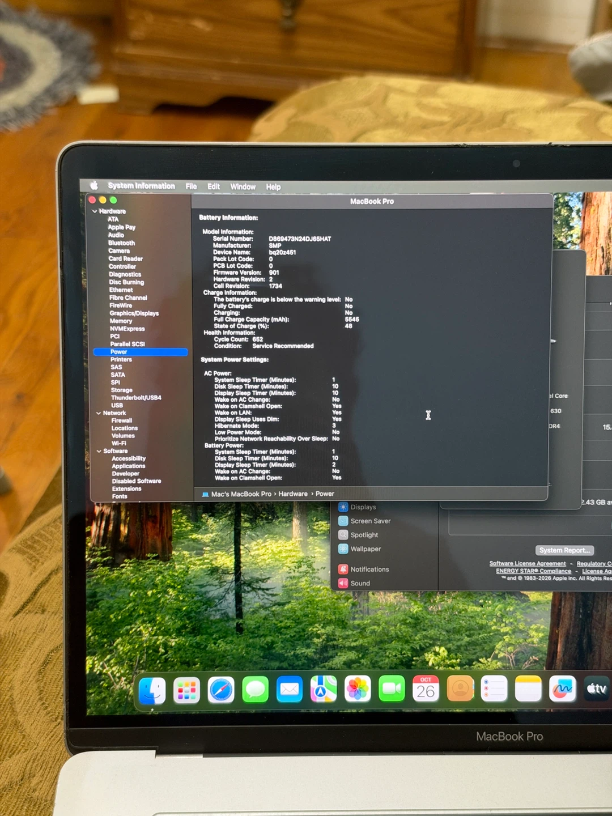Open the File menu
This screenshot has width=612, height=816.
pyautogui.click(x=191, y=186)
